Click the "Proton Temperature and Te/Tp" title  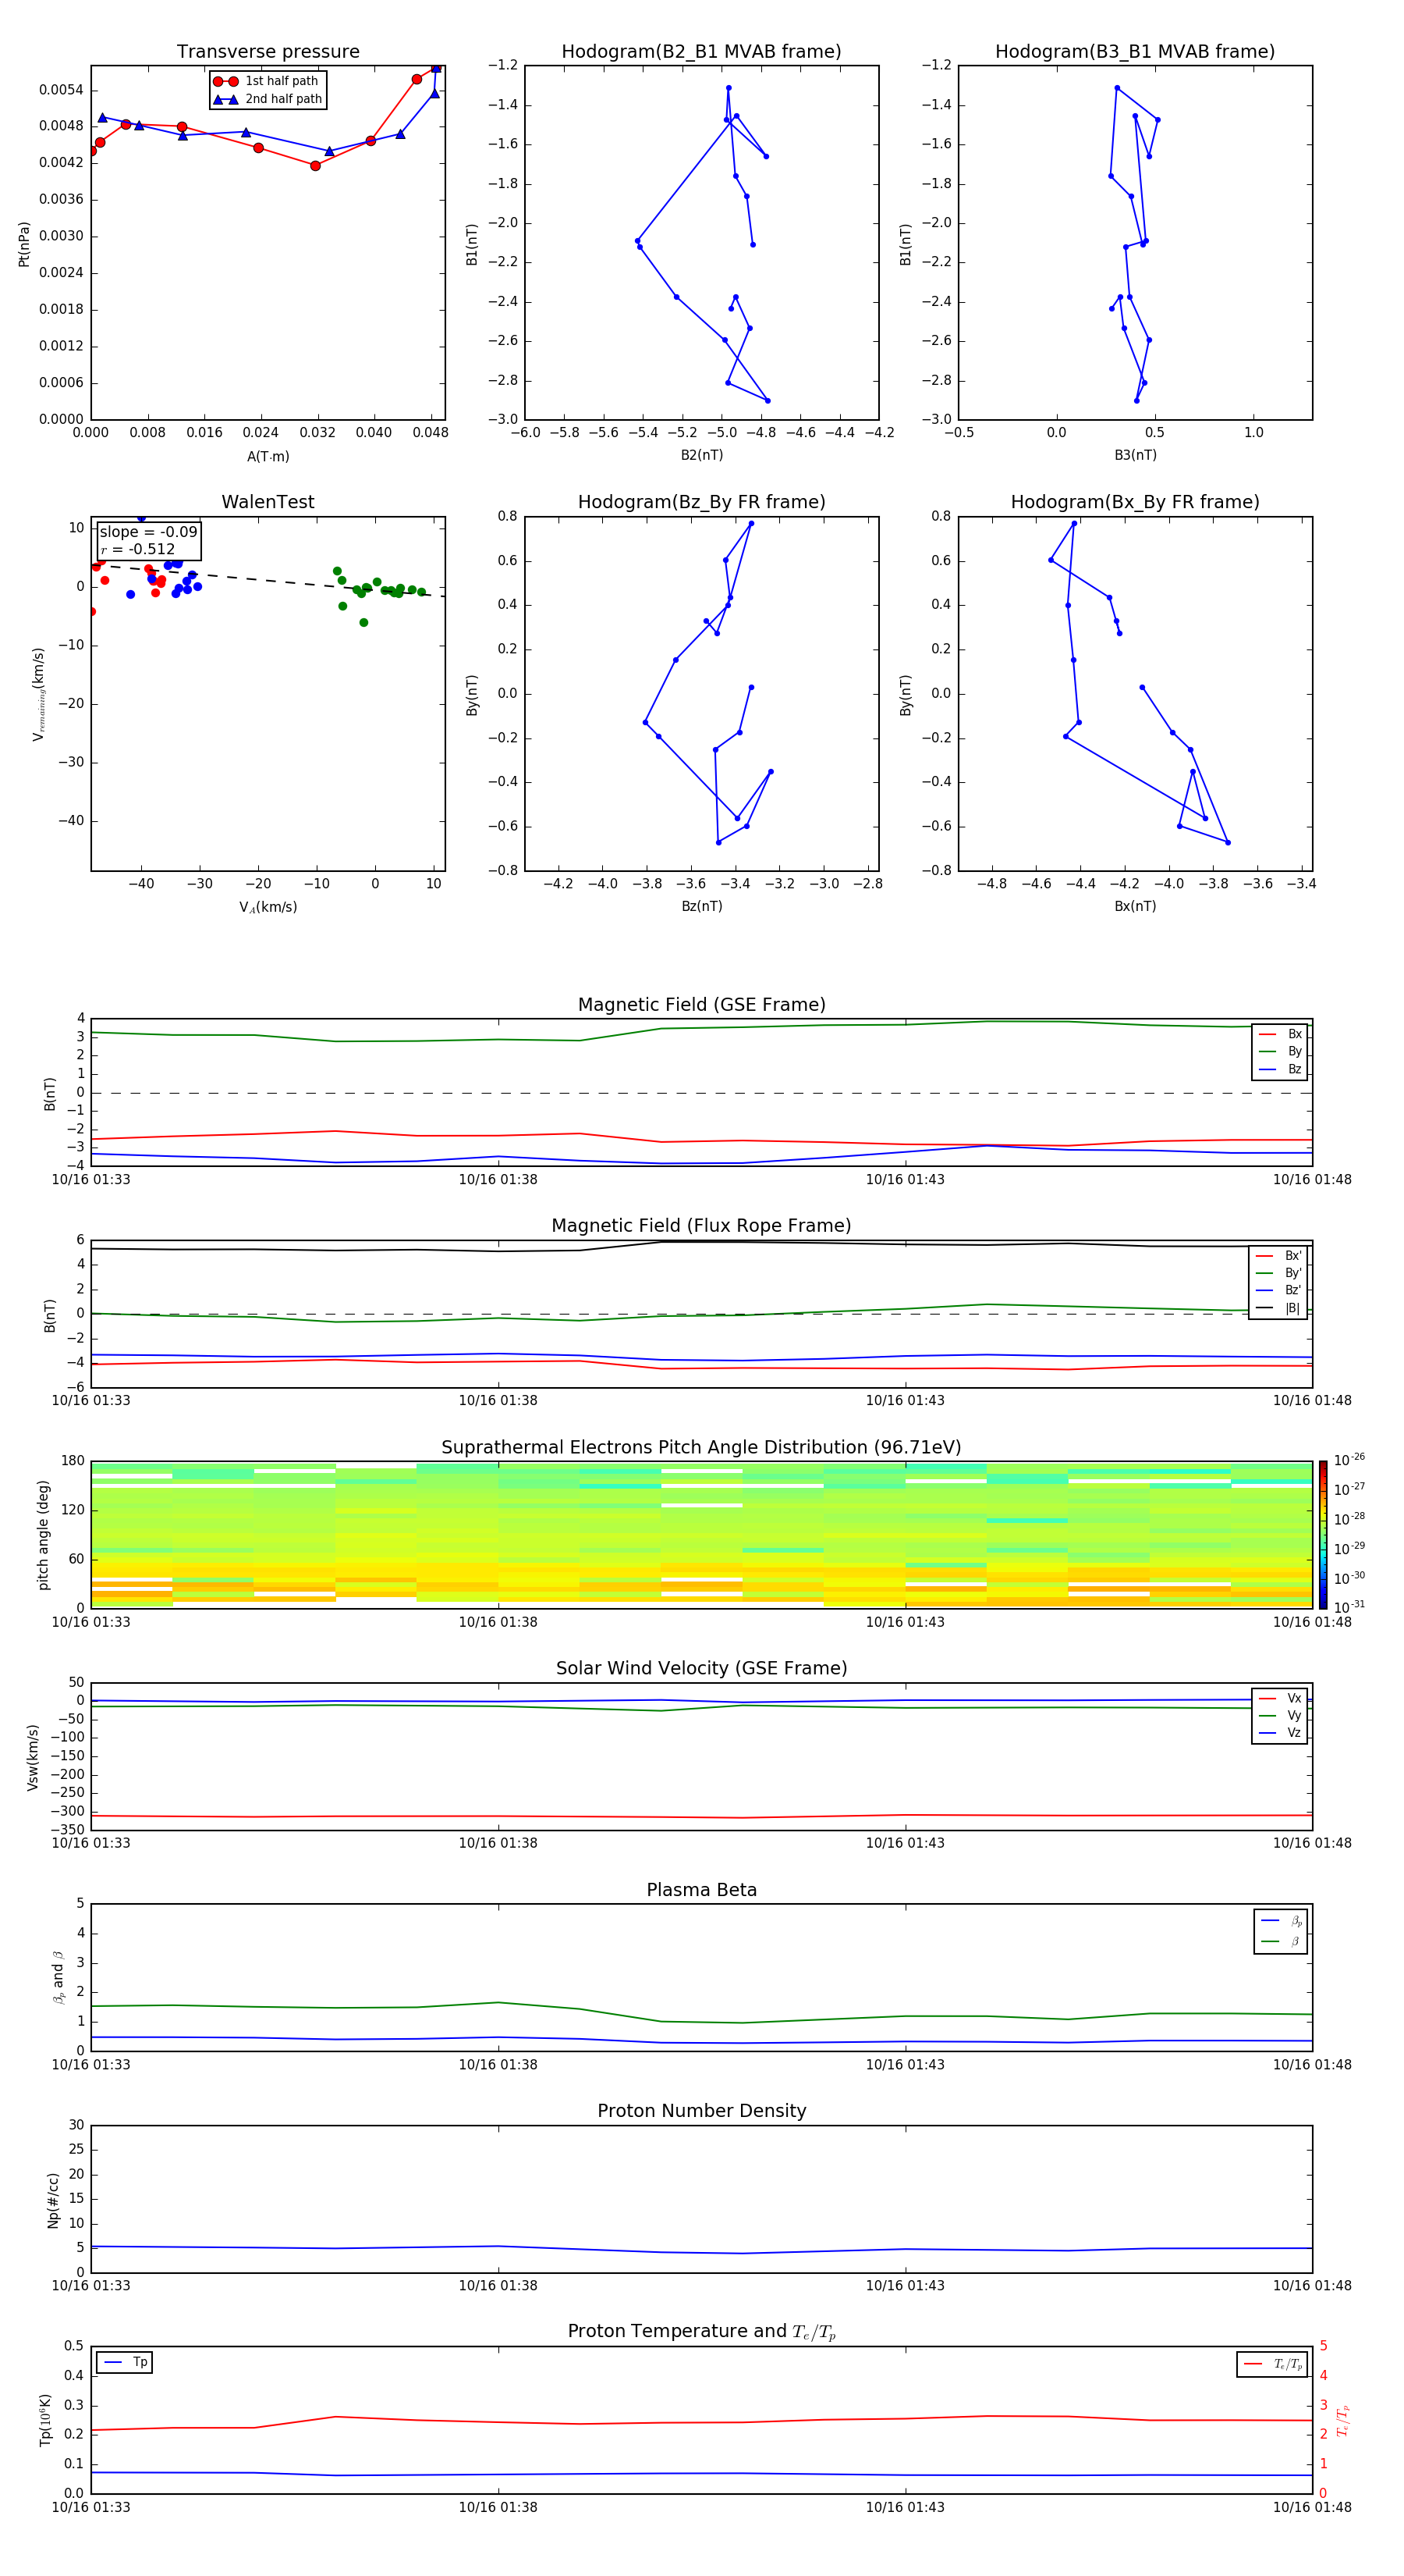(x=701, y=2332)
